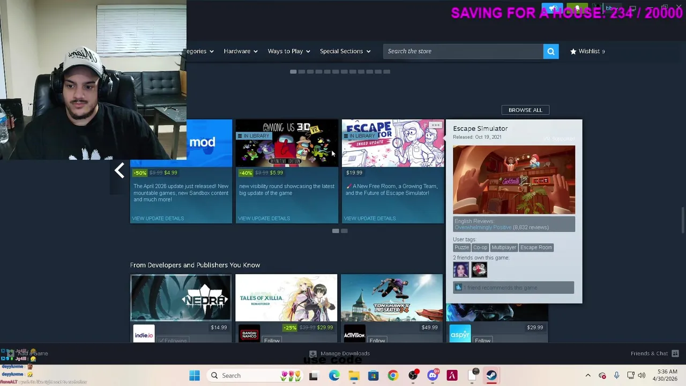Open Google Chrome from the taskbar

[x=393, y=375]
